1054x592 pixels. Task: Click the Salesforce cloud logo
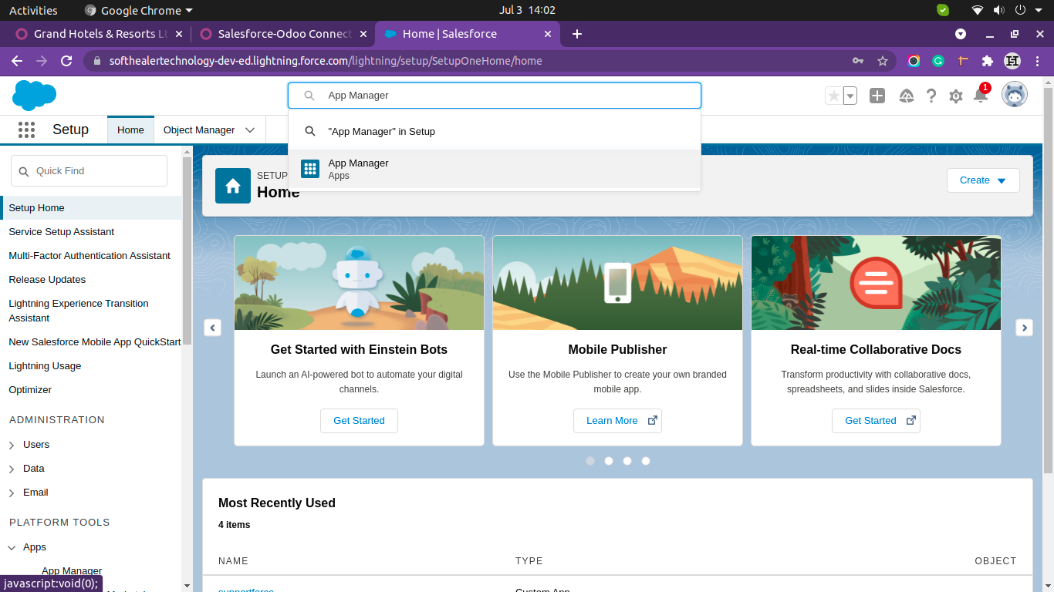(x=35, y=96)
